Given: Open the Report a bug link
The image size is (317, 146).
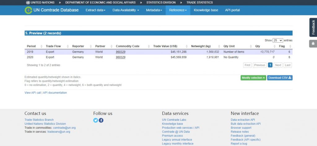Looking at the screenshot, I should (x=239, y=144).
